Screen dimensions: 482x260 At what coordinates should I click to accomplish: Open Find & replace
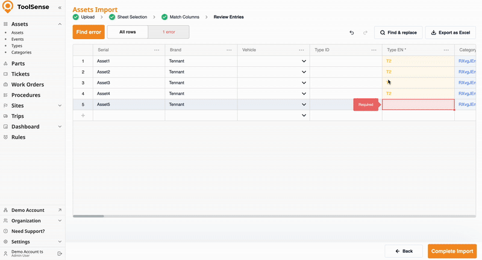pos(398,32)
